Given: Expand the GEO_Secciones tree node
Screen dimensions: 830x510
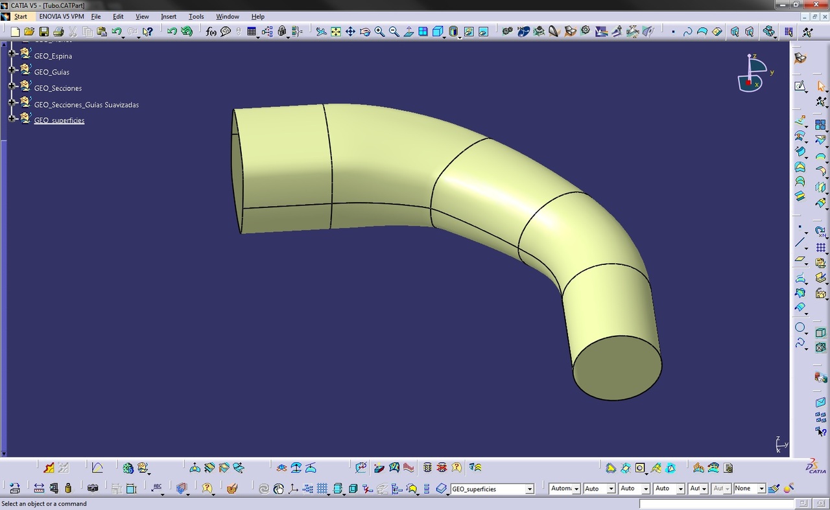Looking at the screenshot, I should [x=12, y=86].
